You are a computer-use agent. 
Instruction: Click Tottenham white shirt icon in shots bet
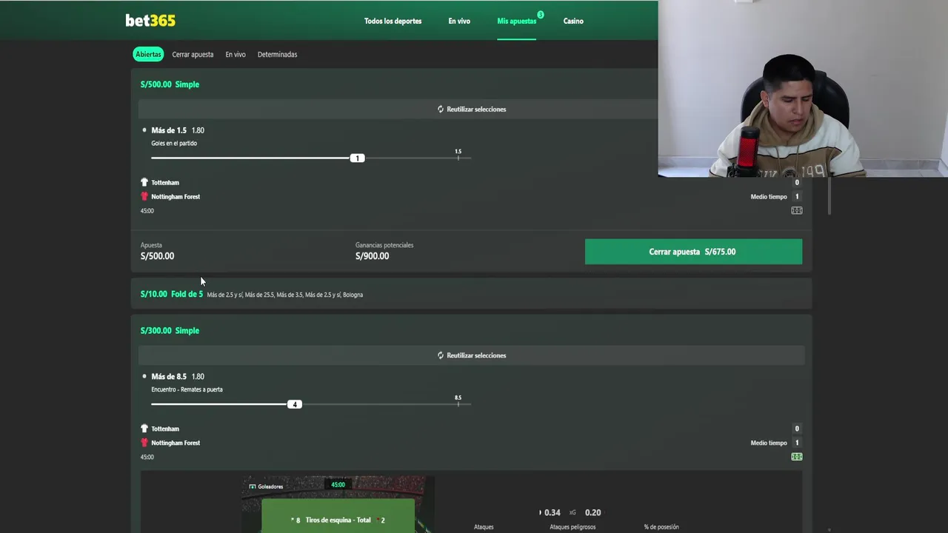(144, 429)
